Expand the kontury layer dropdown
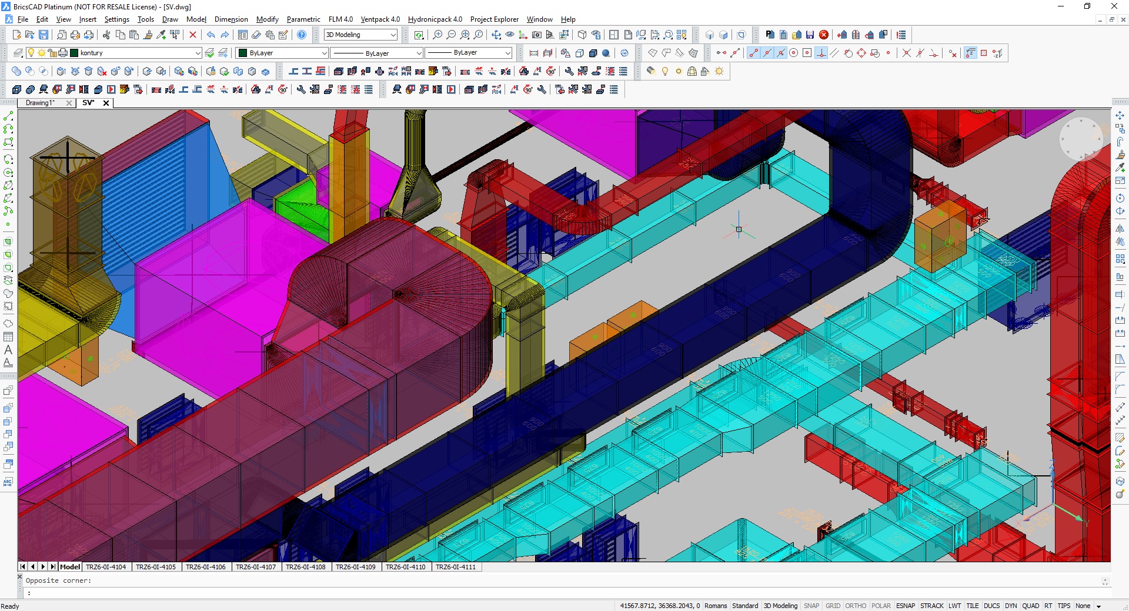Viewport: 1129px width, 611px height. click(x=198, y=53)
